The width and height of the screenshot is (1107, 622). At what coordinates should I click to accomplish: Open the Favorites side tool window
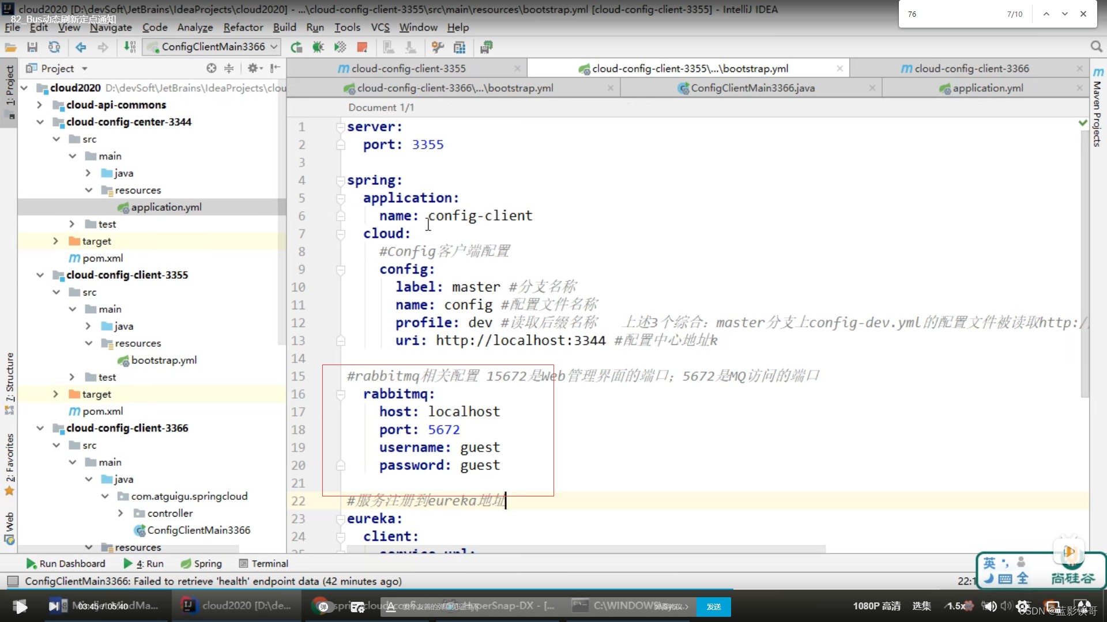[10, 464]
